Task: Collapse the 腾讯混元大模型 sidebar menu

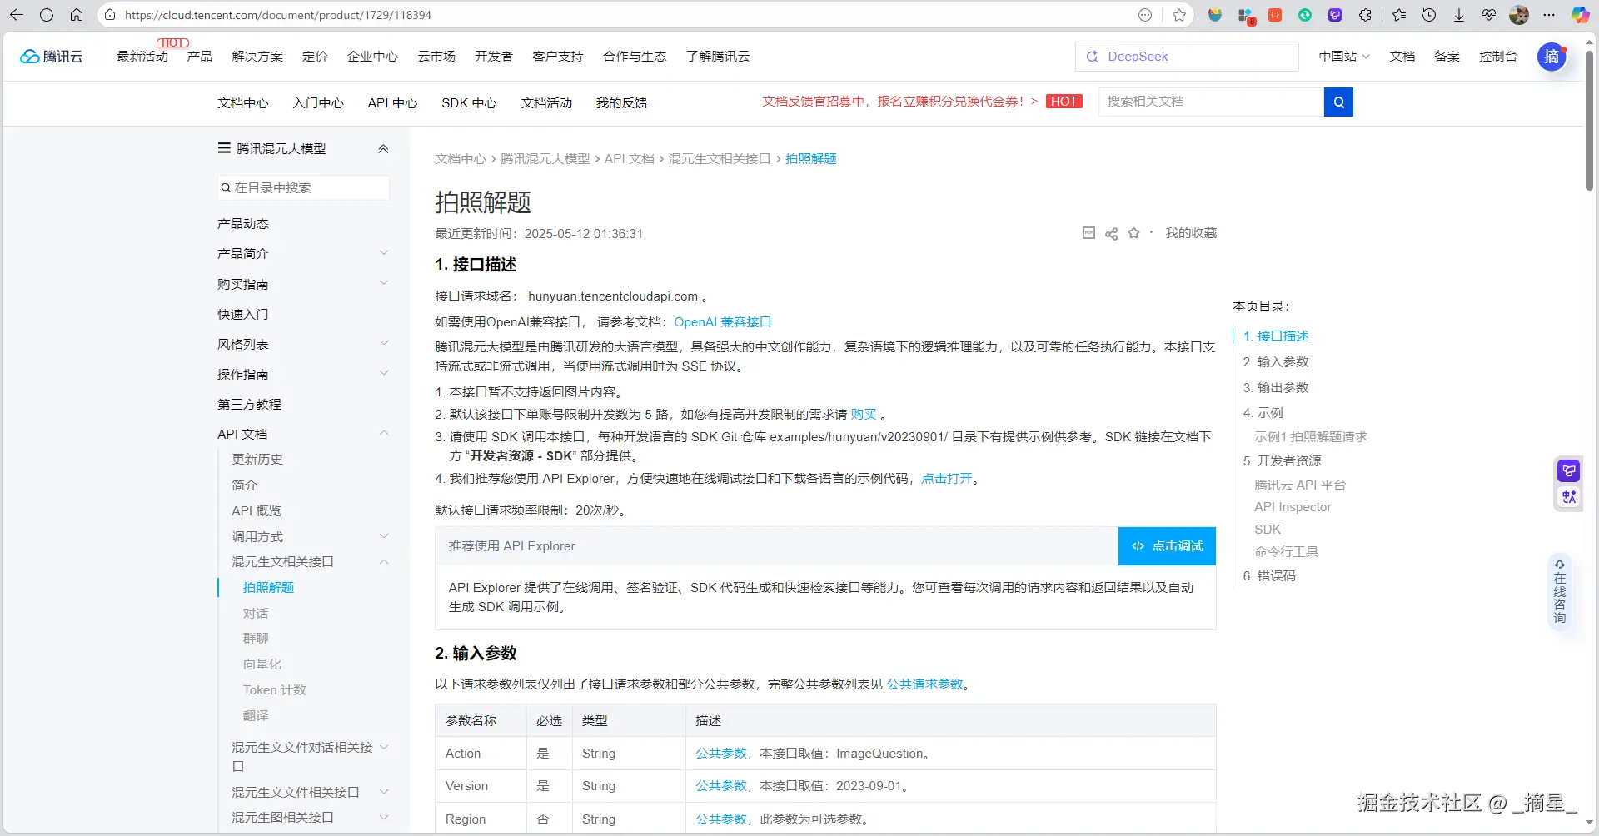Action: [383, 149]
